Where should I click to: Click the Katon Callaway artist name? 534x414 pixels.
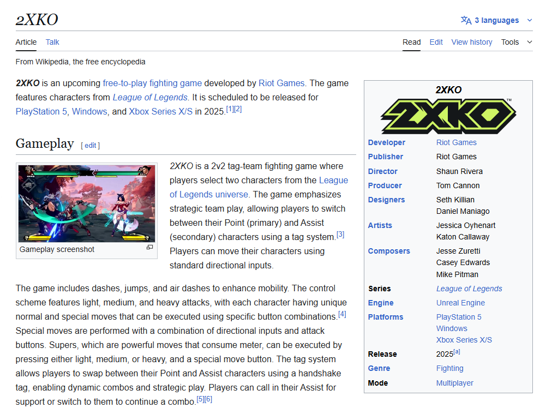[x=463, y=237]
